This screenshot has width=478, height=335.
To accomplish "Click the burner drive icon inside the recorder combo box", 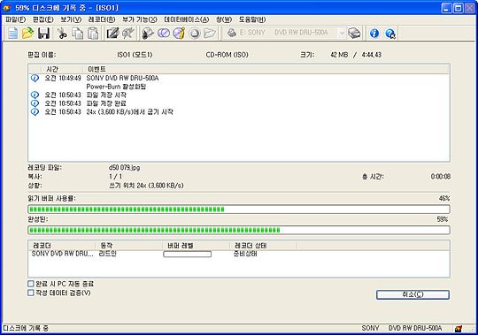I will (x=232, y=33).
